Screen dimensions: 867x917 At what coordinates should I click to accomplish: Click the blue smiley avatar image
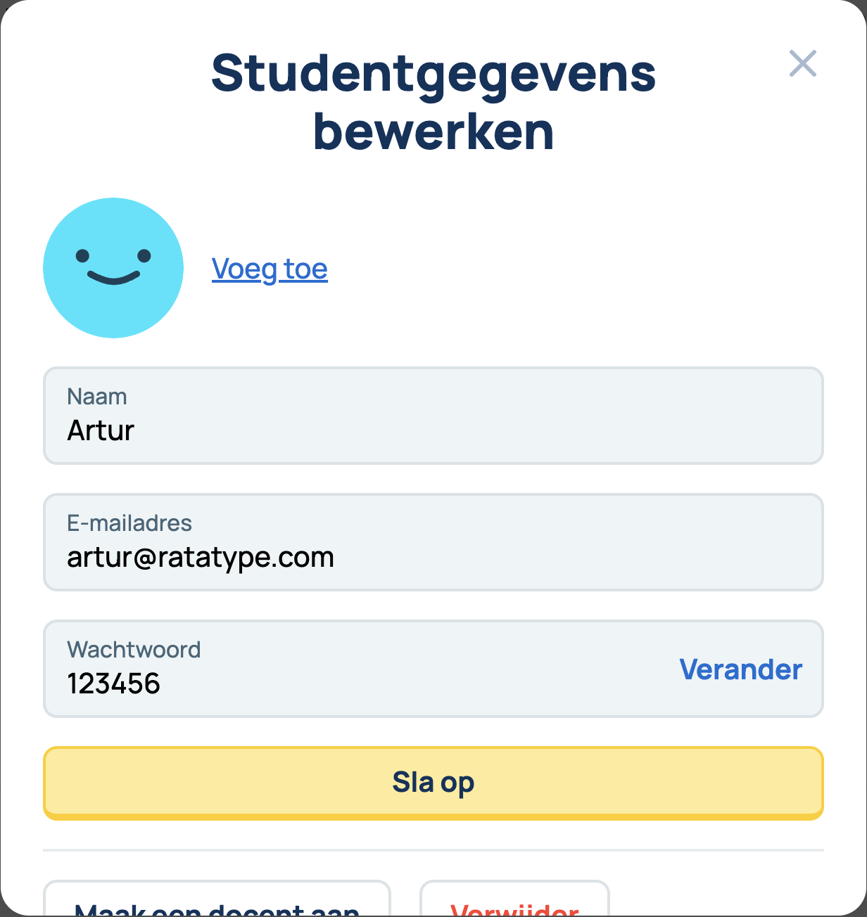(x=113, y=268)
